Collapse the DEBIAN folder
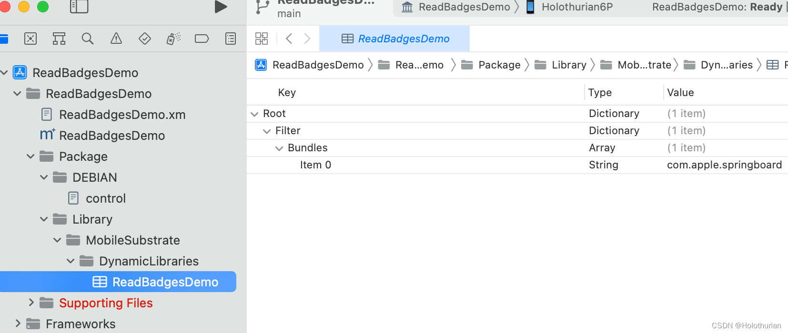The width and height of the screenshot is (788, 333). tap(44, 177)
